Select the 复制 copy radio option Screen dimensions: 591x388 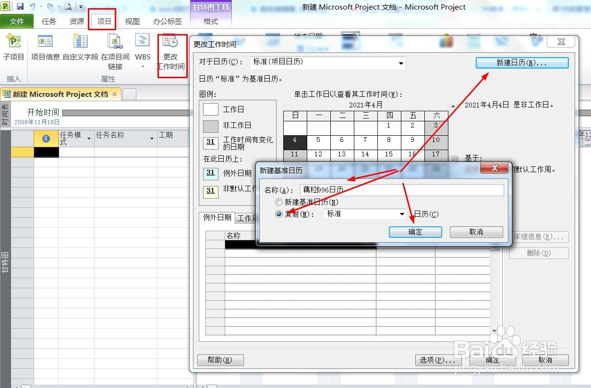point(278,214)
